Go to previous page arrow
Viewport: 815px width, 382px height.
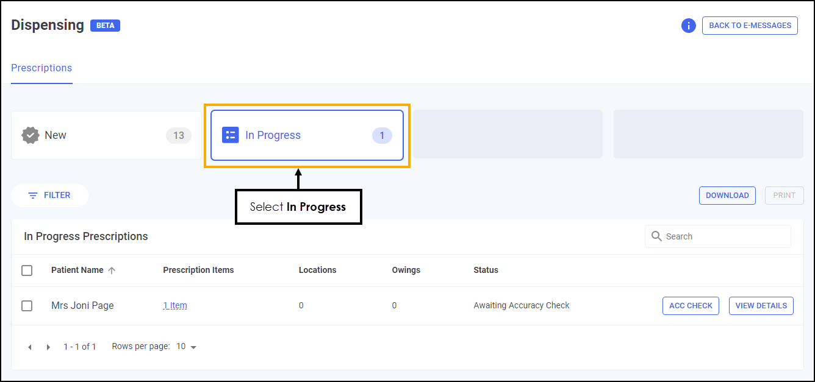tap(29, 347)
